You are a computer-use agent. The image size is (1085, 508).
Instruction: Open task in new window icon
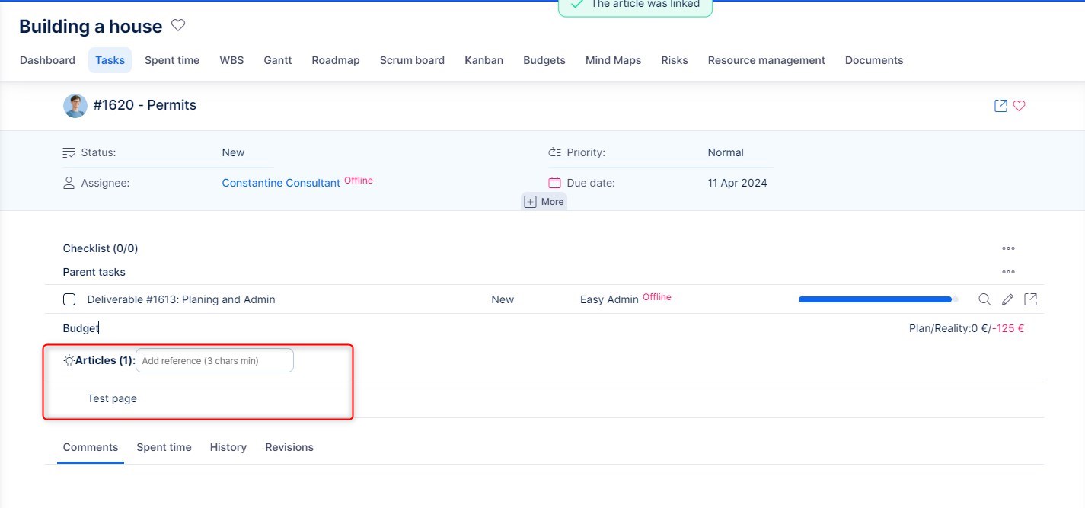1000,106
